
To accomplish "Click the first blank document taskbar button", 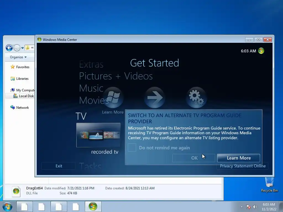I will (x=25, y=206).
